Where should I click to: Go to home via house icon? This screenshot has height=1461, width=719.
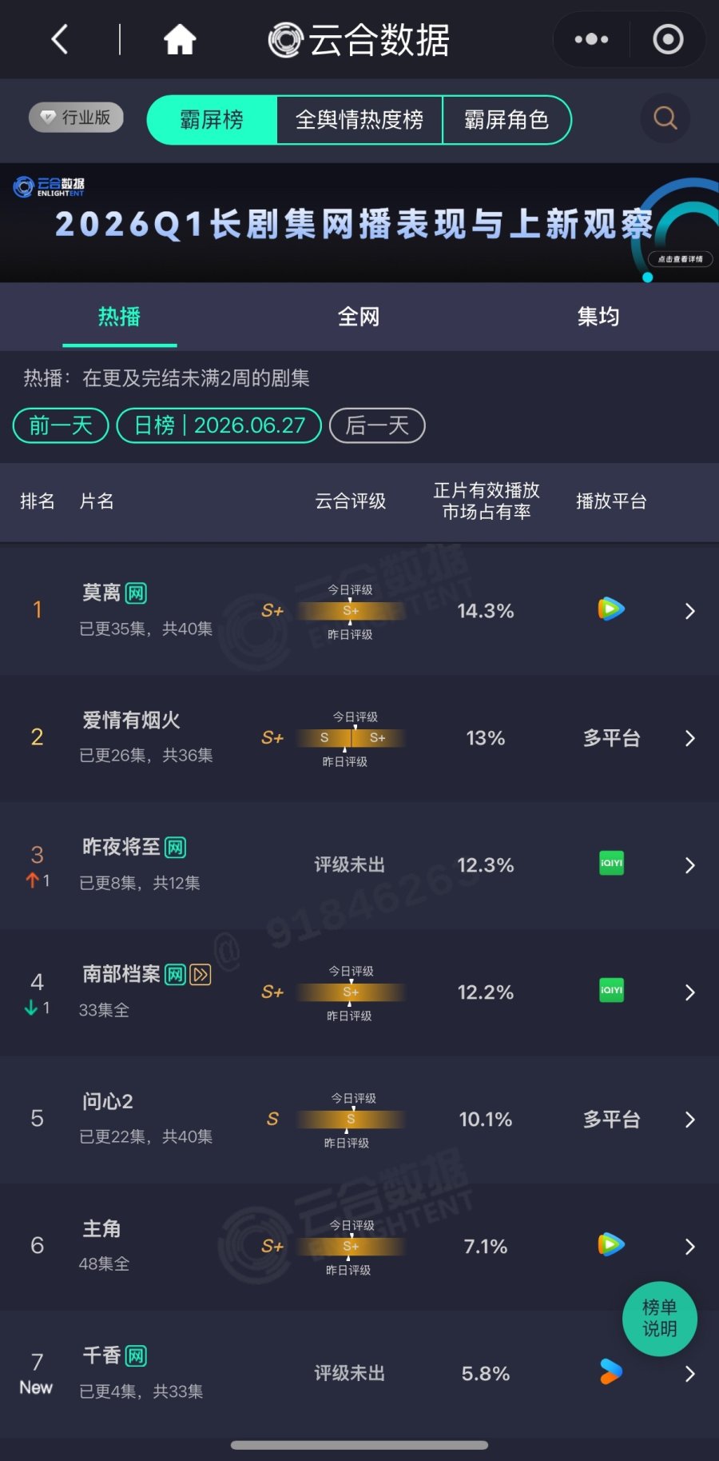pyautogui.click(x=180, y=39)
